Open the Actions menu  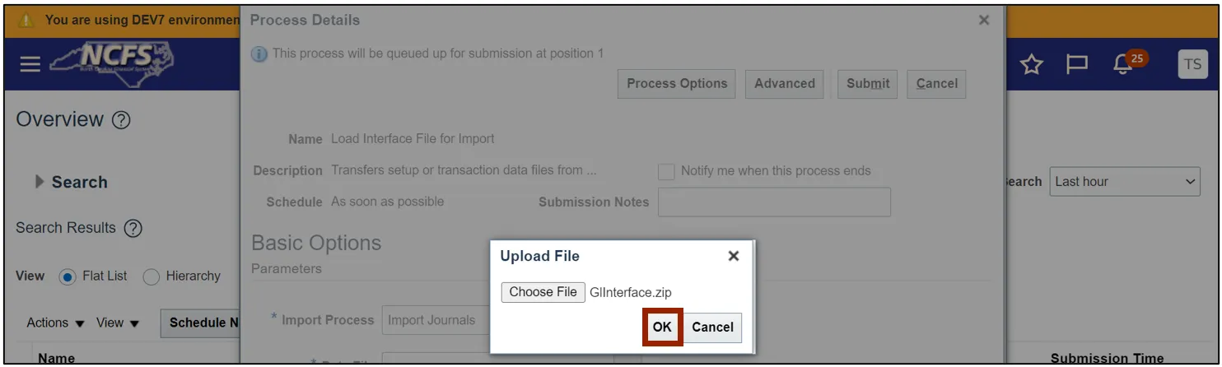(55, 323)
